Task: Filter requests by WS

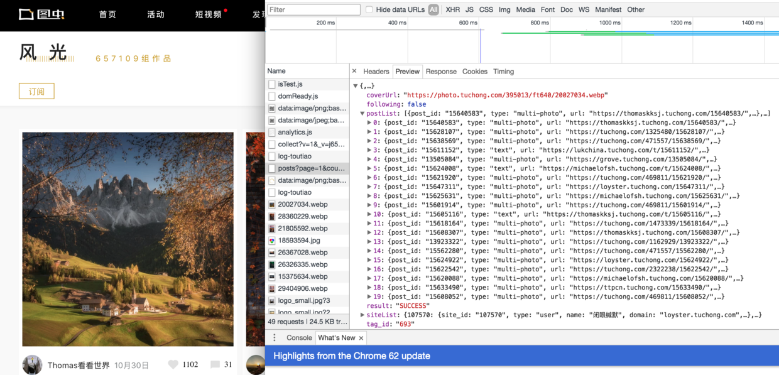Action: click(584, 9)
